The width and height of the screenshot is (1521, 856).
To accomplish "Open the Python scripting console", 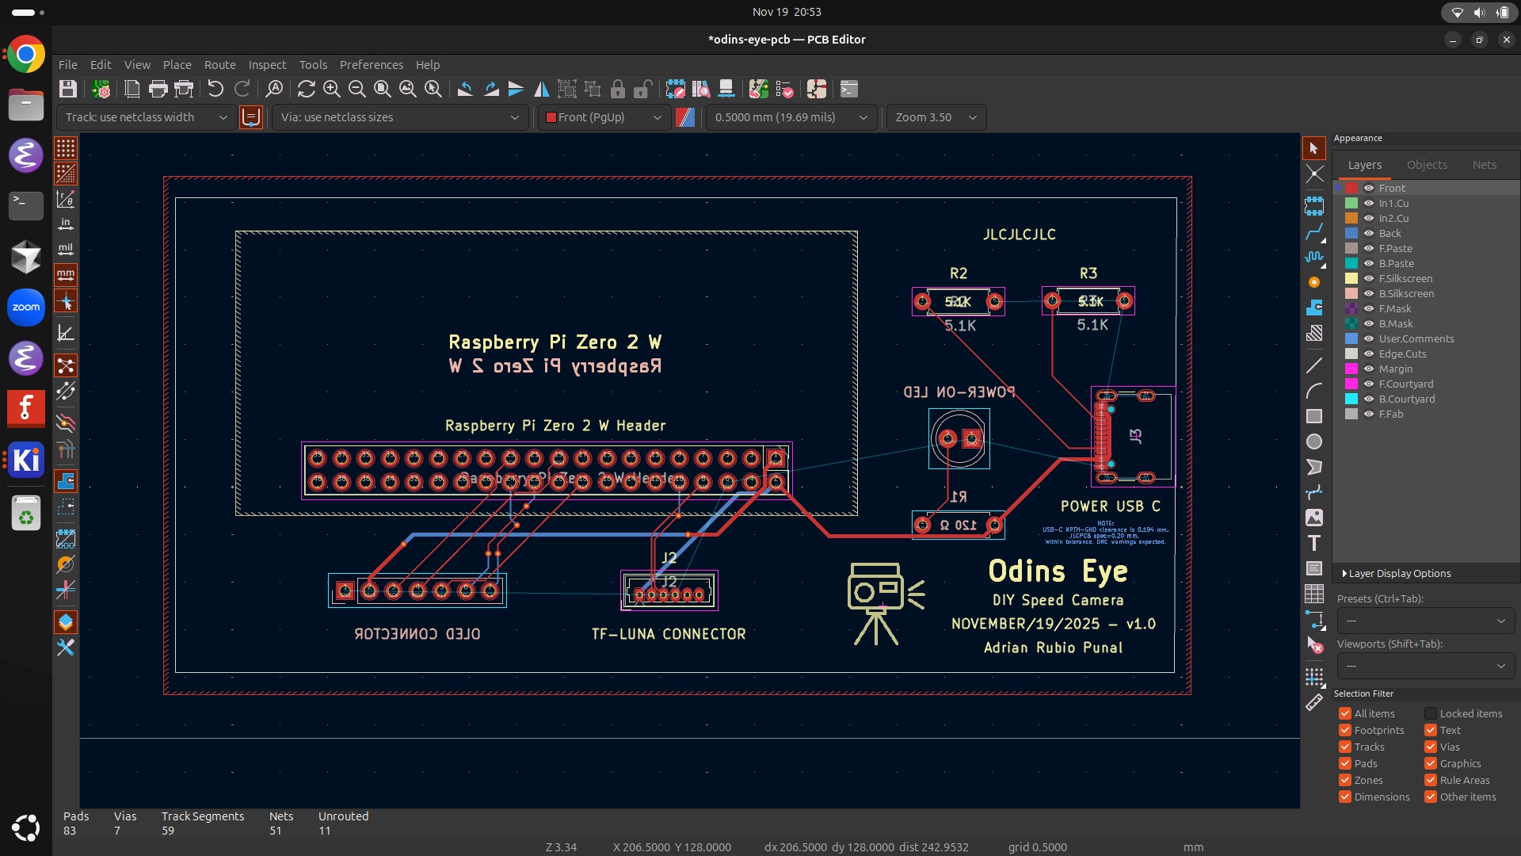I will click(x=848, y=90).
